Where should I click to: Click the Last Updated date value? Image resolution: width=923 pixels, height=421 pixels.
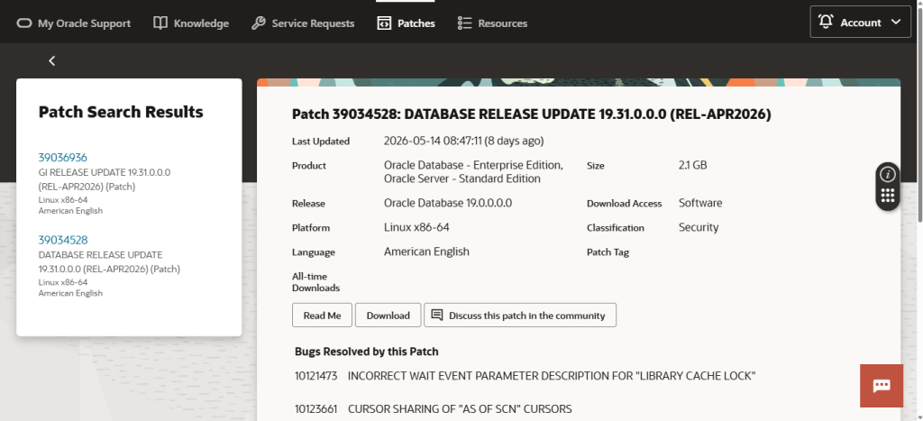[464, 141]
